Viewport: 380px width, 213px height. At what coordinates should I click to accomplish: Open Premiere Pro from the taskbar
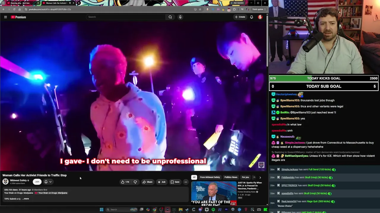pos(226,209)
